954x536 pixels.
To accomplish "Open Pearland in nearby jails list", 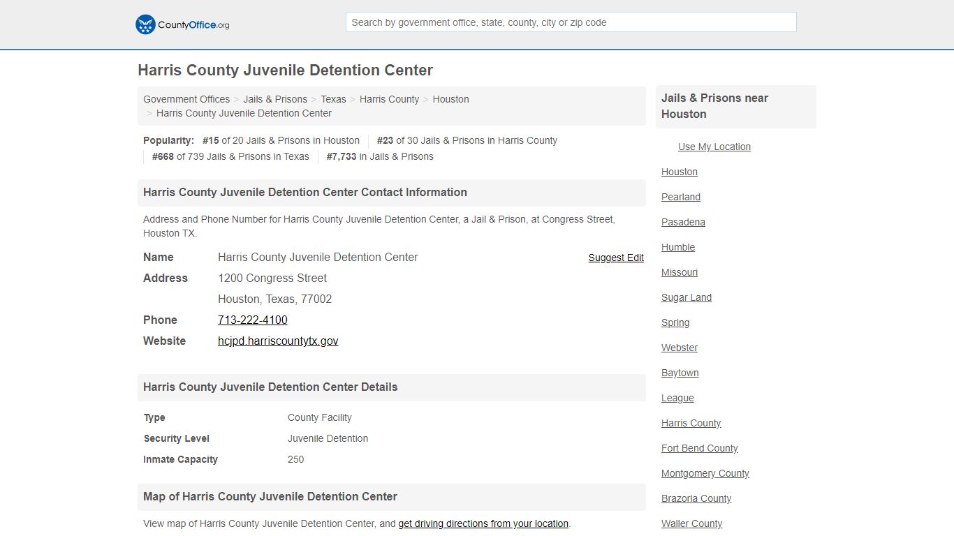I will coord(681,197).
